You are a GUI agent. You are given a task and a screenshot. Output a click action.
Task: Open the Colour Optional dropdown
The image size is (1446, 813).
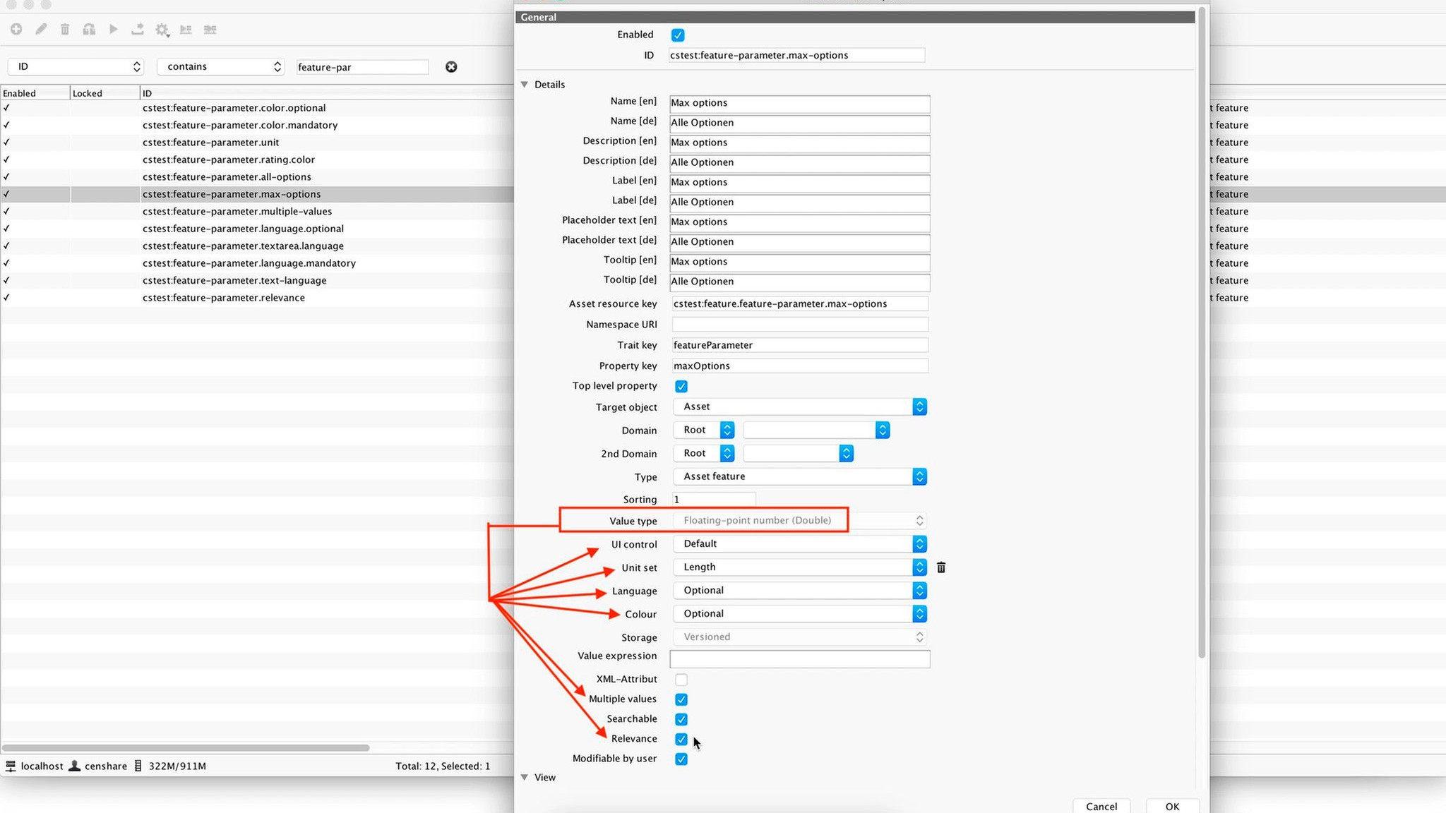(x=799, y=614)
